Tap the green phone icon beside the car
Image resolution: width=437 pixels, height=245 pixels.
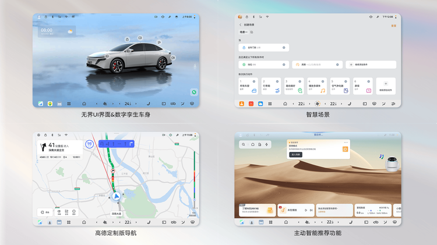point(193,92)
